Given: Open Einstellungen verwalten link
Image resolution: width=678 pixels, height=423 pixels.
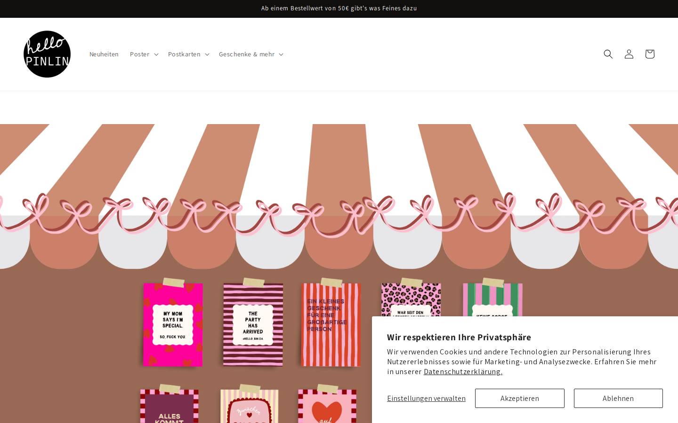Looking at the screenshot, I should point(426,398).
